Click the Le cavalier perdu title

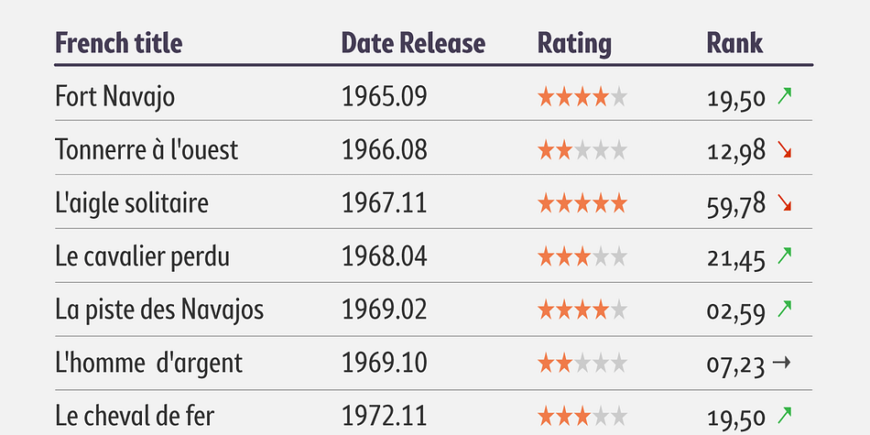(142, 257)
